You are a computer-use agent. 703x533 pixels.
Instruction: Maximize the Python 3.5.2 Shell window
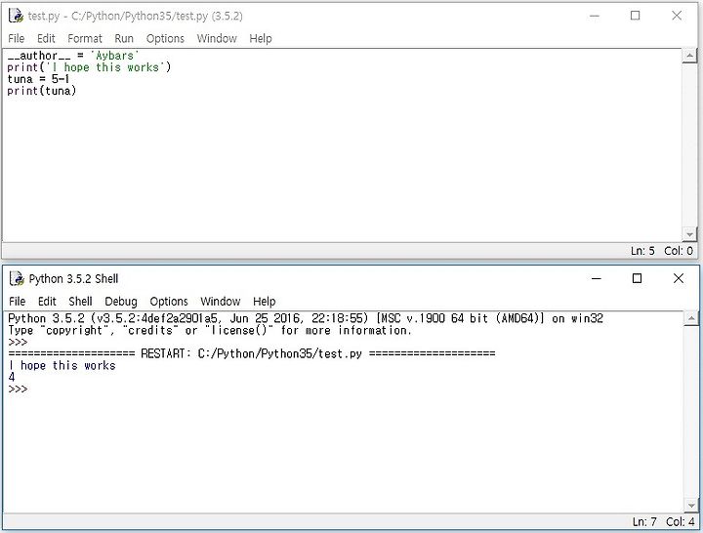(637, 278)
